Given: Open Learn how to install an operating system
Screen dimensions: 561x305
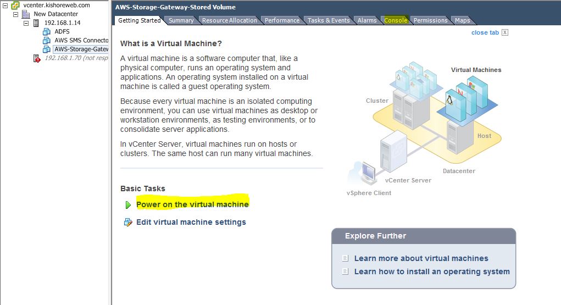Looking at the screenshot, I should tap(432, 271).
